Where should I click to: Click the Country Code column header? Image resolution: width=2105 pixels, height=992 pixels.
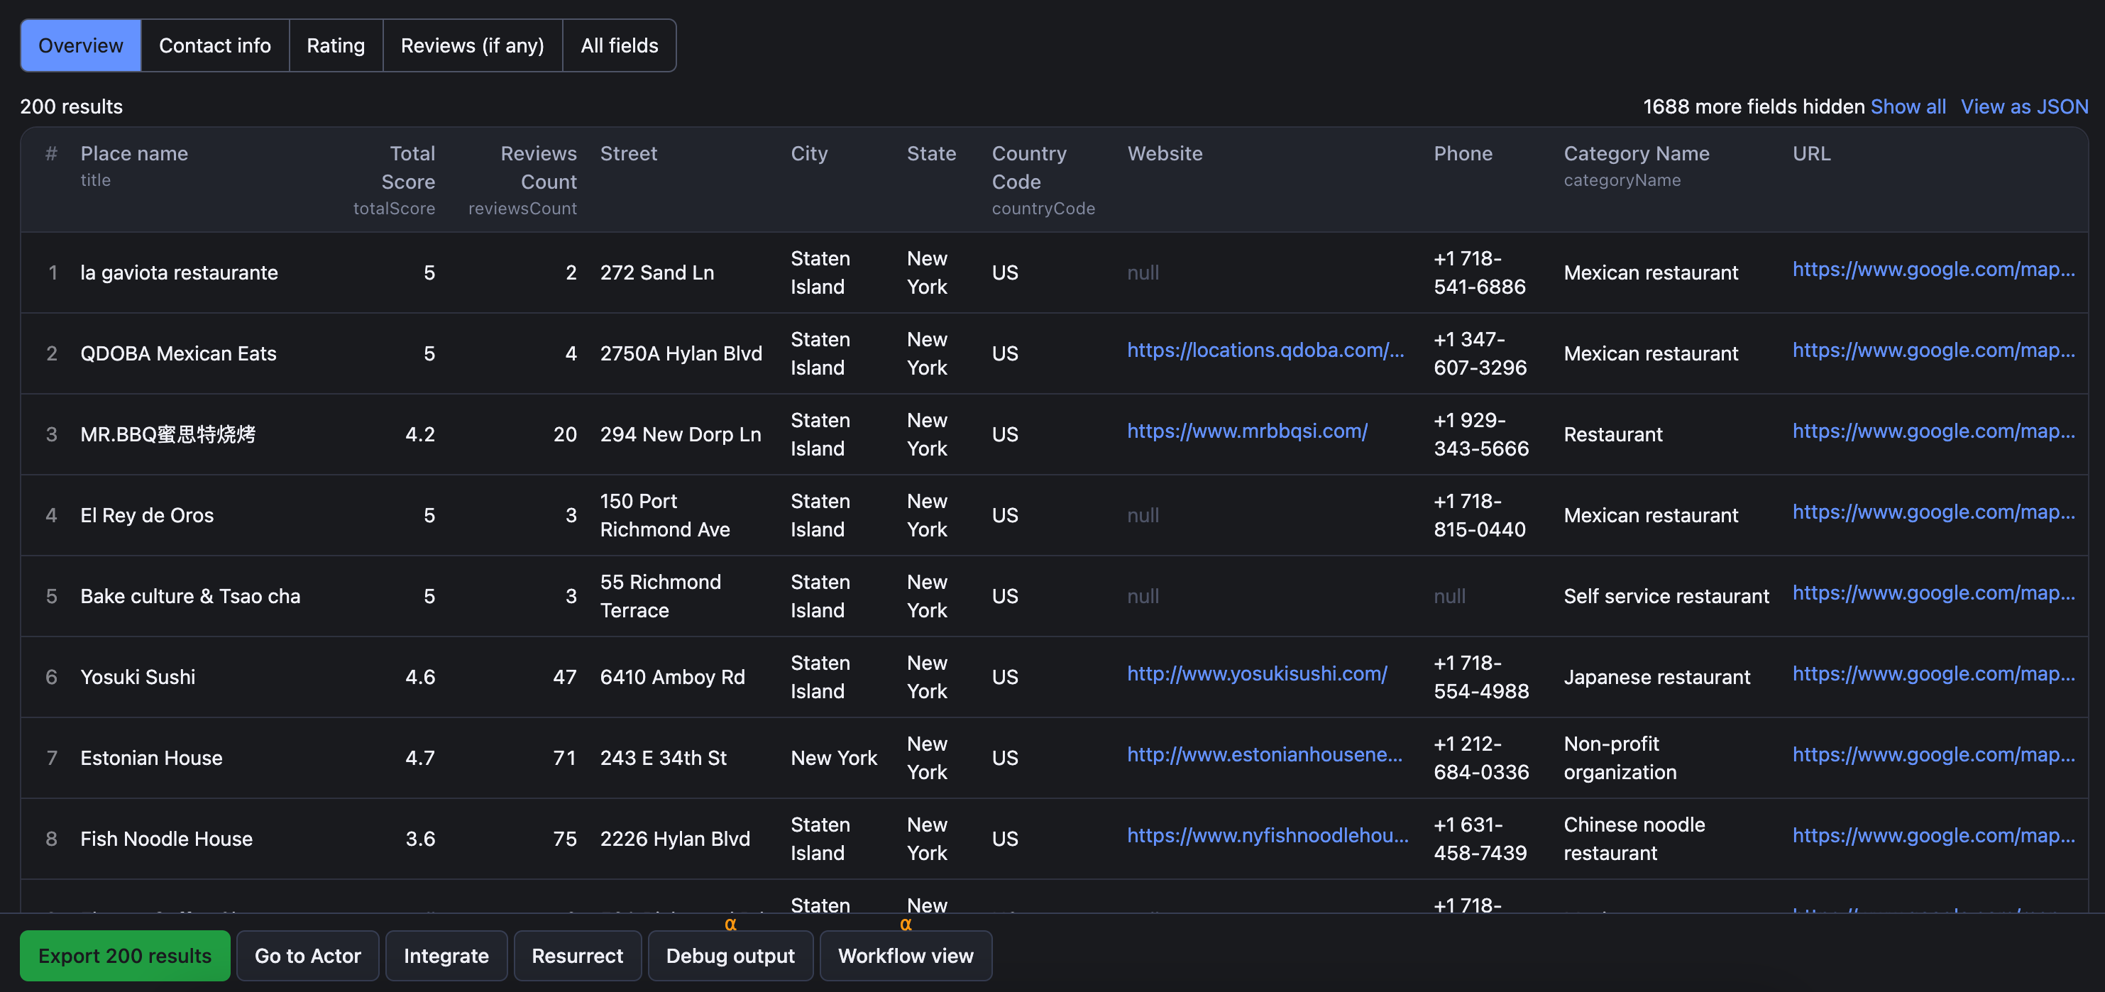tap(1029, 167)
